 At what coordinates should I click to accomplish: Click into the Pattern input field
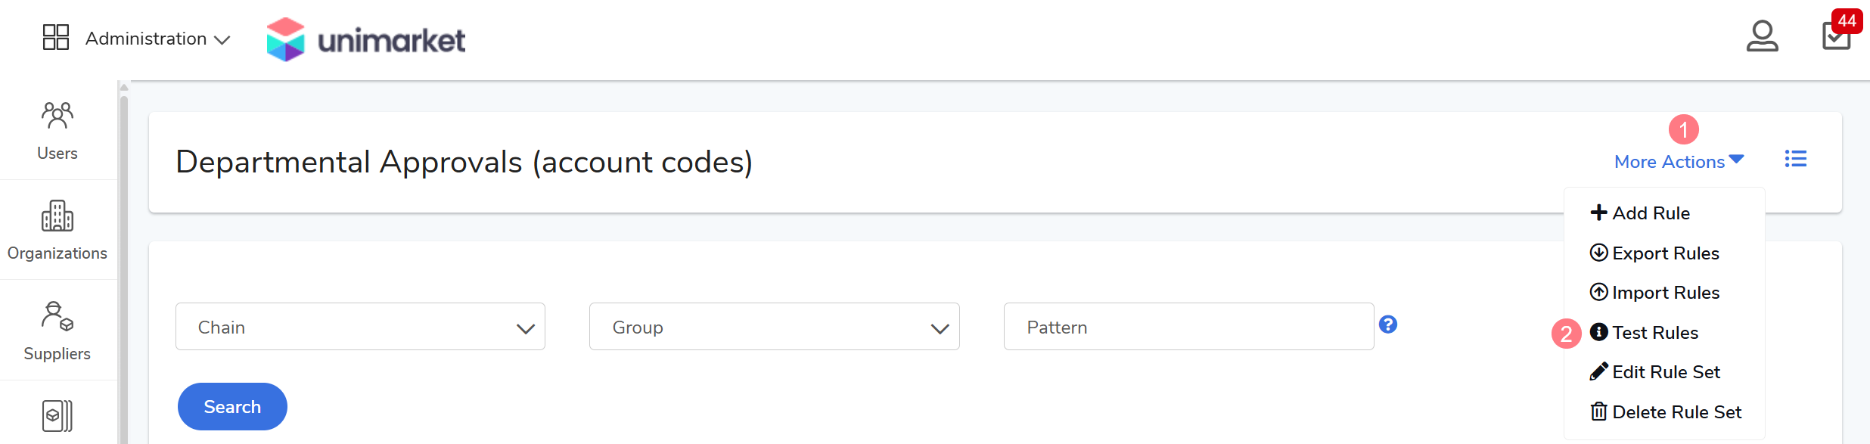tap(1188, 327)
